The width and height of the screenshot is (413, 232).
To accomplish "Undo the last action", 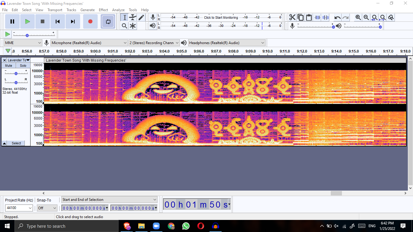I will pos(337,18).
